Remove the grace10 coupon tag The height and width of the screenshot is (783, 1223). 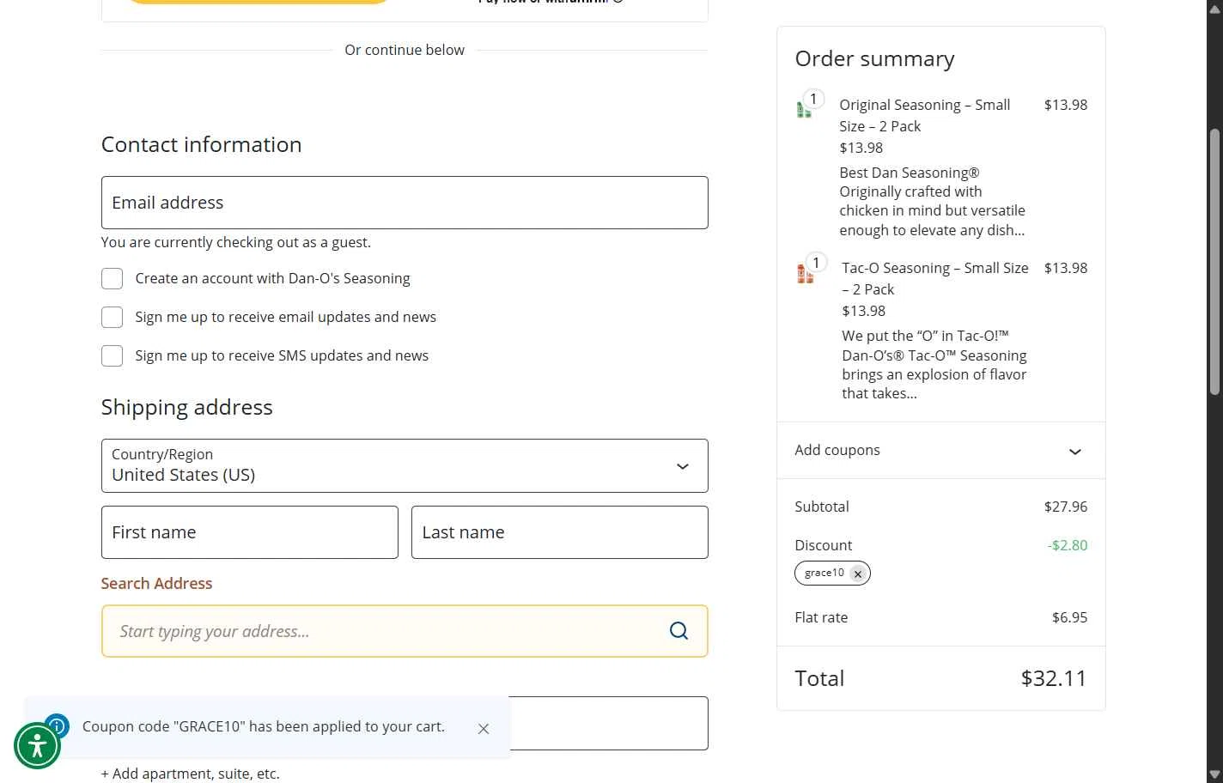click(857, 574)
